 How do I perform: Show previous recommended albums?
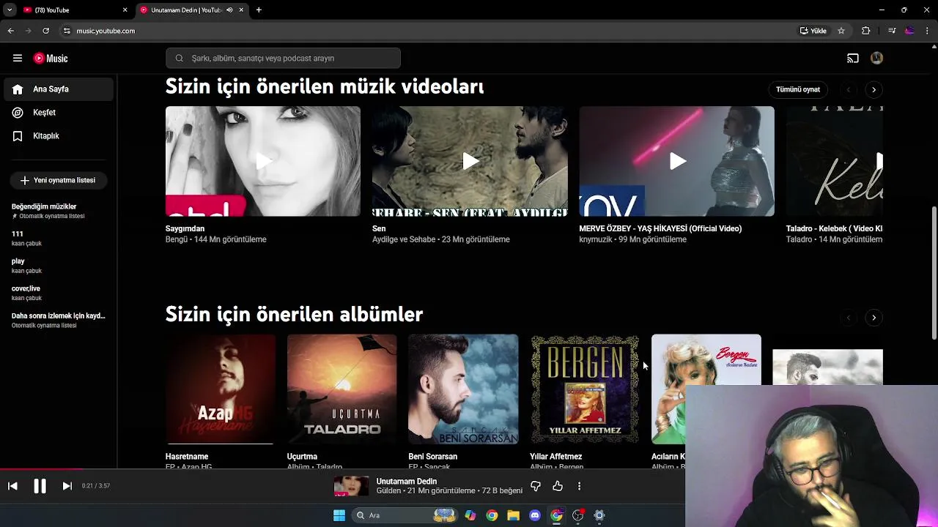[x=849, y=318]
